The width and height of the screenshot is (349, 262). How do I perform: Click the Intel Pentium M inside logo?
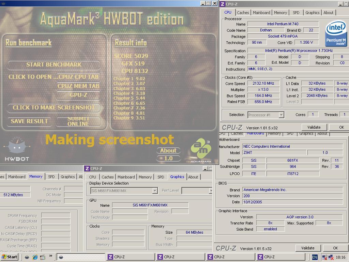[x=336, y=34]
